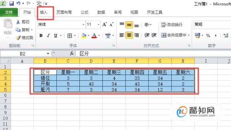Toggle Bold formatting
The height and width of the screenshot is (130, 231).
tap(41, 36)
